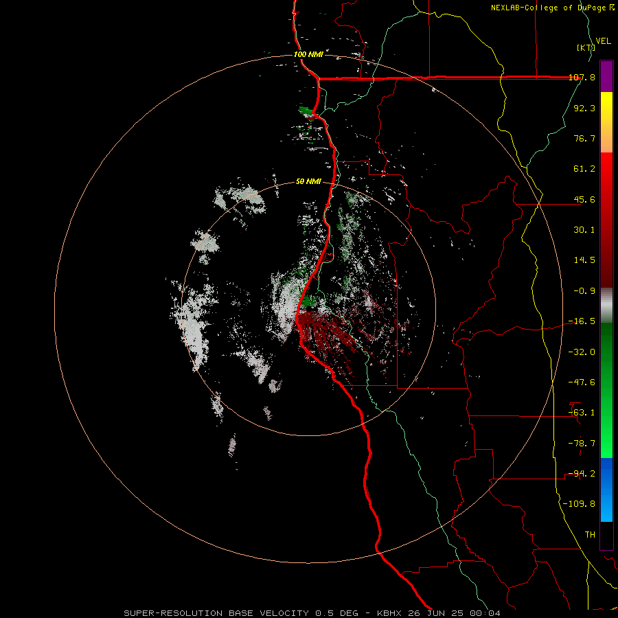Click the VEL legend heading

tap(604, 41)
